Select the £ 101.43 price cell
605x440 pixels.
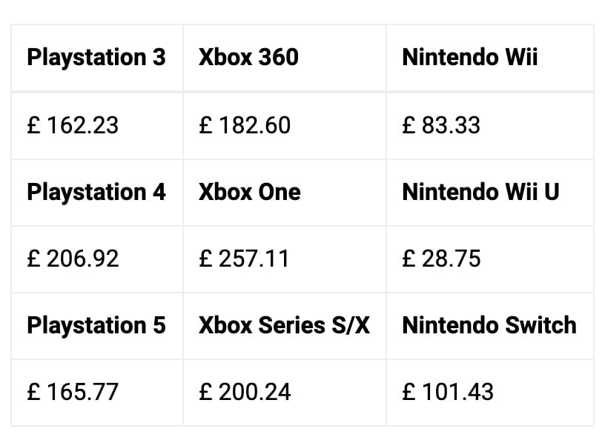(x=448, y=392)
